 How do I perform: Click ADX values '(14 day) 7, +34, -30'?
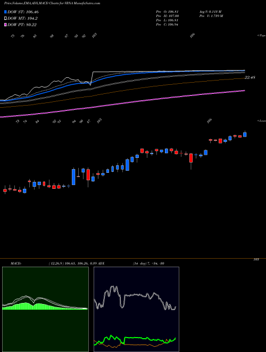click(148, 263)
